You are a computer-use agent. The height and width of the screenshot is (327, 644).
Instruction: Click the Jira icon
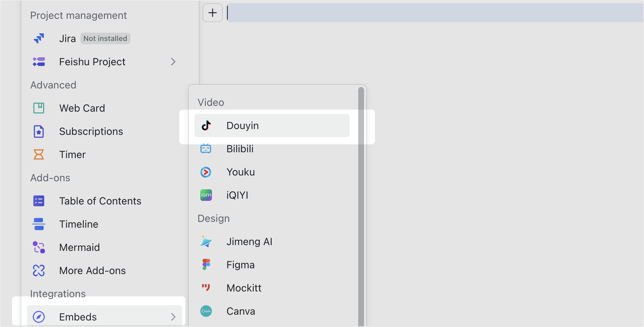click(39, 38)
